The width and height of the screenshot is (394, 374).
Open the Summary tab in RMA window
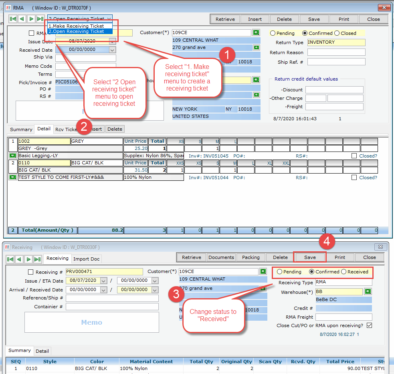(21, 129)
